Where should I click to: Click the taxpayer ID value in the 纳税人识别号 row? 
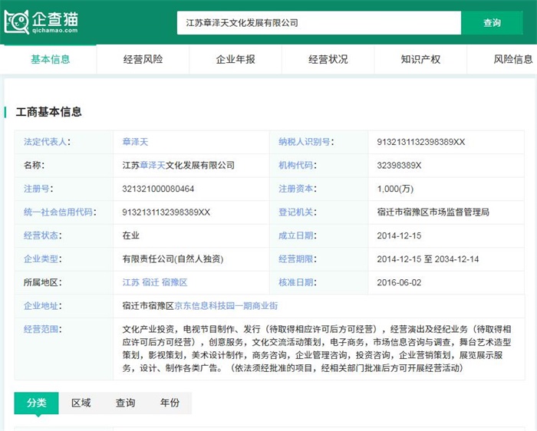421,142
